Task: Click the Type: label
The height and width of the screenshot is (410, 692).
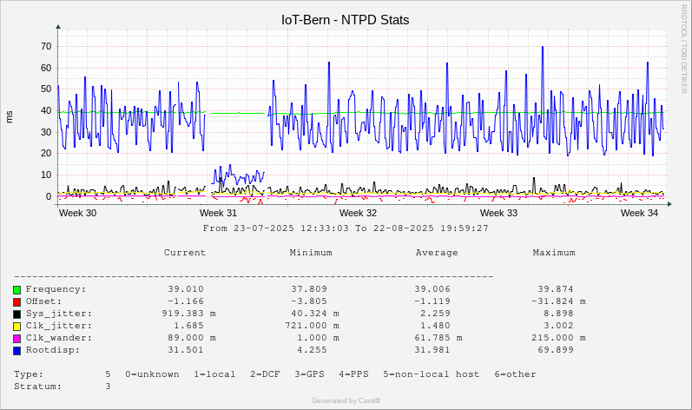Action: coord(29,374)
